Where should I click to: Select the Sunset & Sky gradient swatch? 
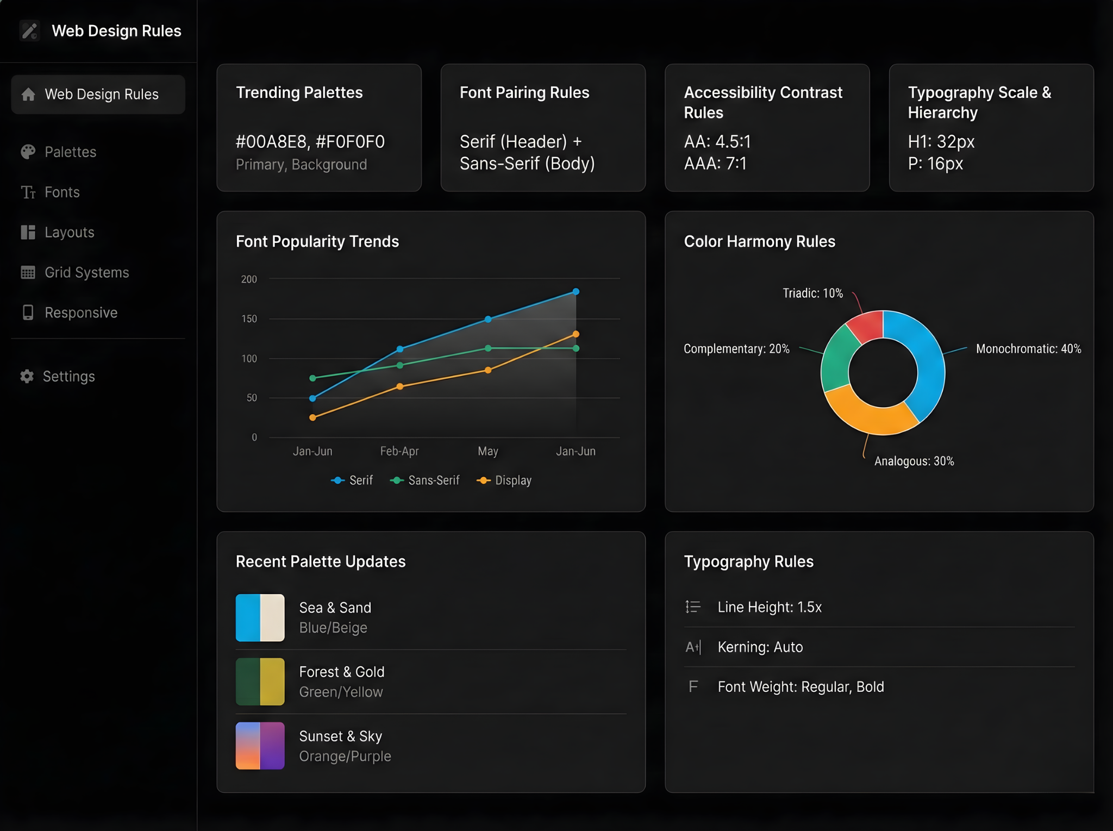pyautogui.click(x=260, y=746)
